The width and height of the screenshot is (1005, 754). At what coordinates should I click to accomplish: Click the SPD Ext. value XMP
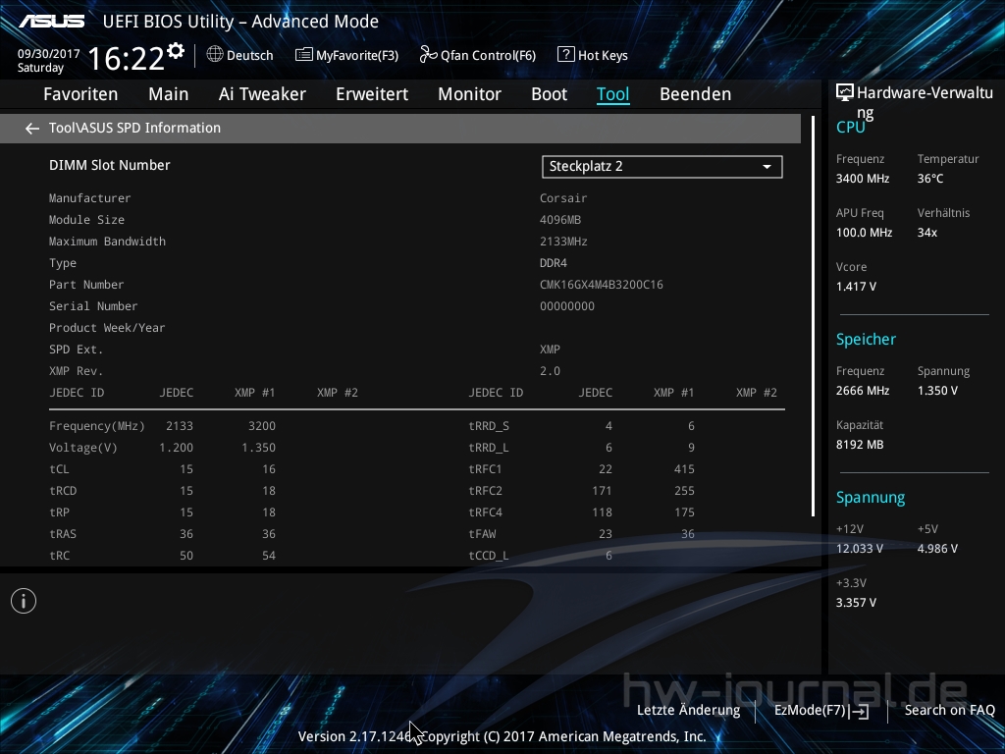(x=550, y=350)
